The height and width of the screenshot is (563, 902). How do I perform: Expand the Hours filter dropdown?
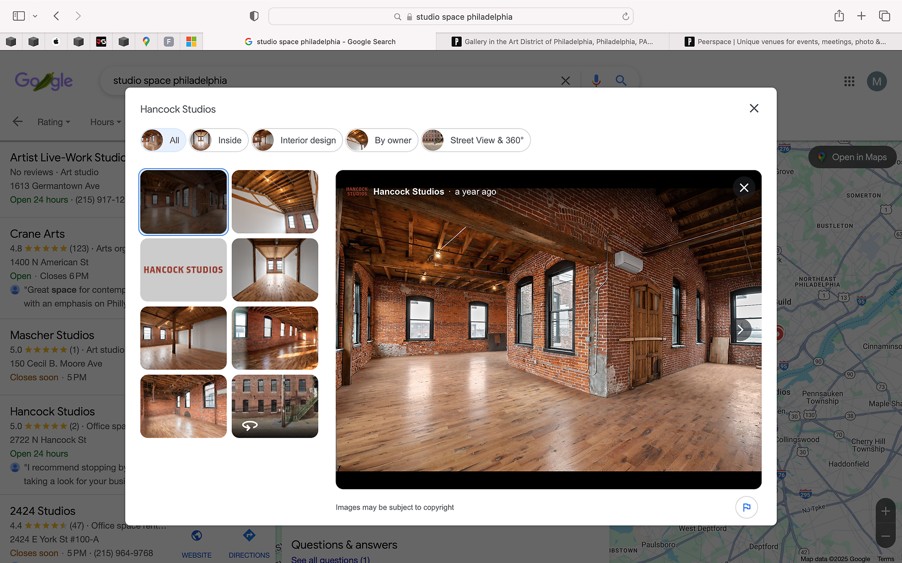105,122
